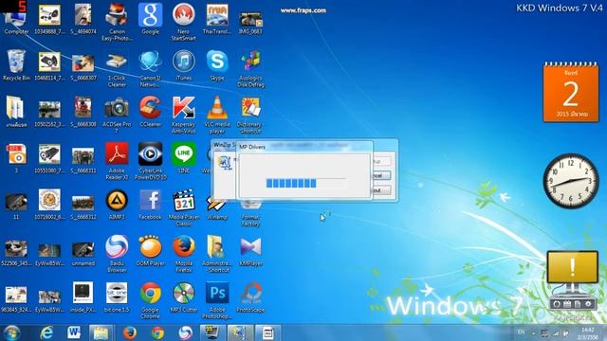Viewport: 607px width, 341px height.
Task: Launch CCleaner from the desktop
Action: 150,112
